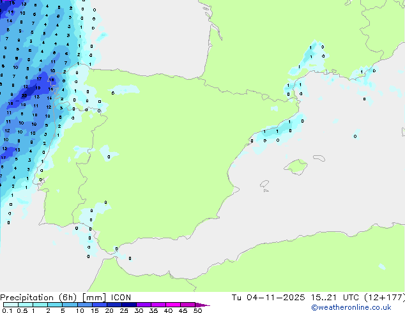Click the Ibiza island outline
This screenshot has height=313, width=405.
(264, 184)
